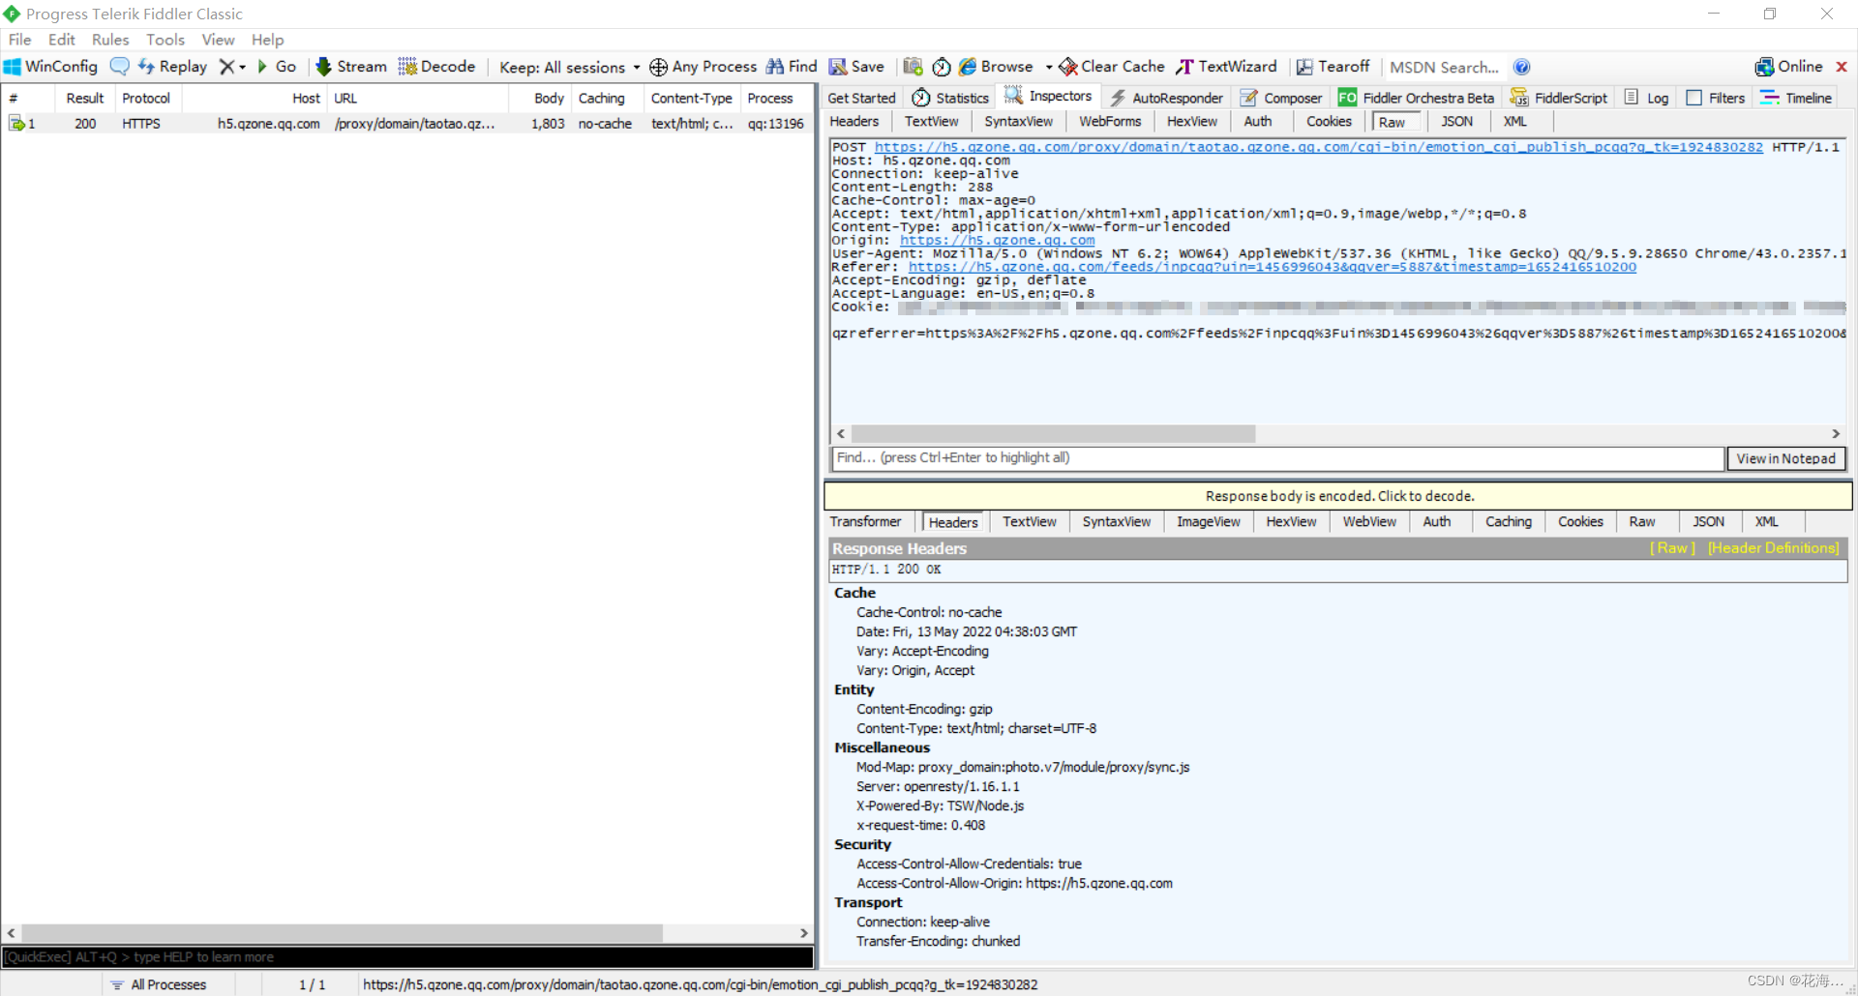The height and width of the screenshot is (996, 1858).
Task: Click the request pane horizontal scrollbar
Action: (1053, 434)
